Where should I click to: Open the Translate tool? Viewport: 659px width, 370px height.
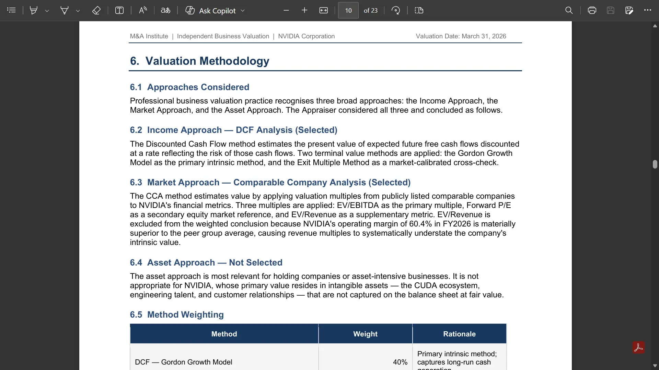coord(166,10)
